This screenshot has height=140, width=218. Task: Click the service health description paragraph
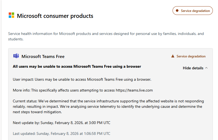pos(106,34)
